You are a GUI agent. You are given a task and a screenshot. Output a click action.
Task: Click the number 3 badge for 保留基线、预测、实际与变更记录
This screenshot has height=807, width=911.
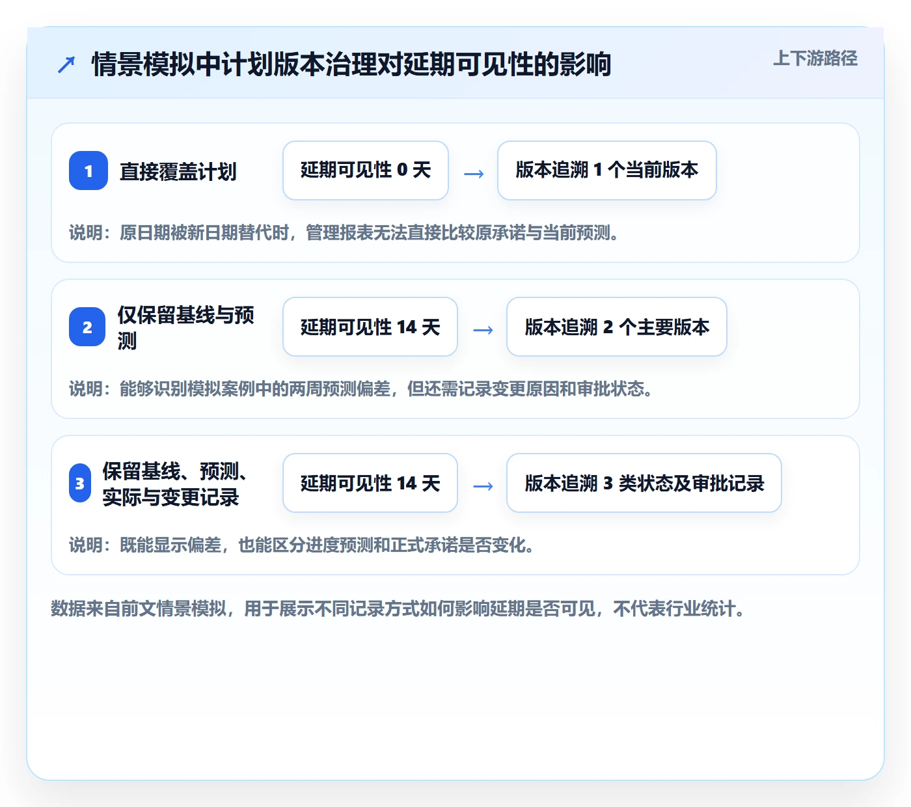pyautogui.click(x=80, y=483)
